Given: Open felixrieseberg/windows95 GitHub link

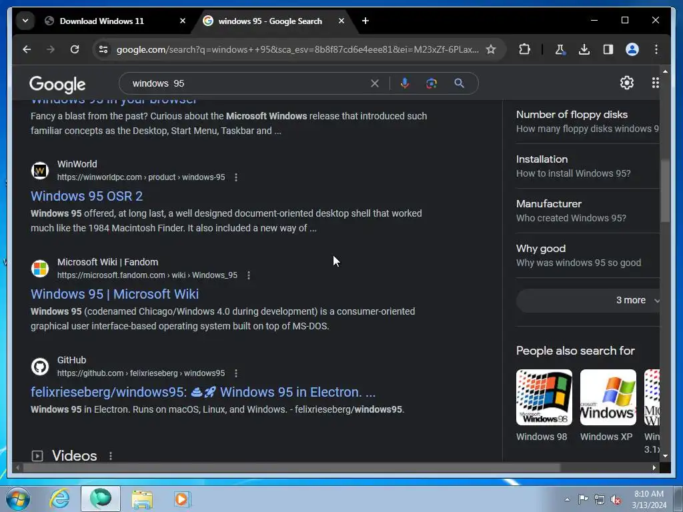Looking at the screenshot, I should (x=203, y=392).
